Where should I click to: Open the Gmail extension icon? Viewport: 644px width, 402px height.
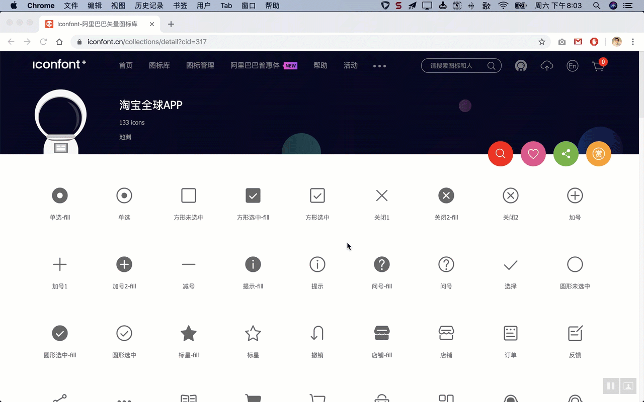[578, 42]
